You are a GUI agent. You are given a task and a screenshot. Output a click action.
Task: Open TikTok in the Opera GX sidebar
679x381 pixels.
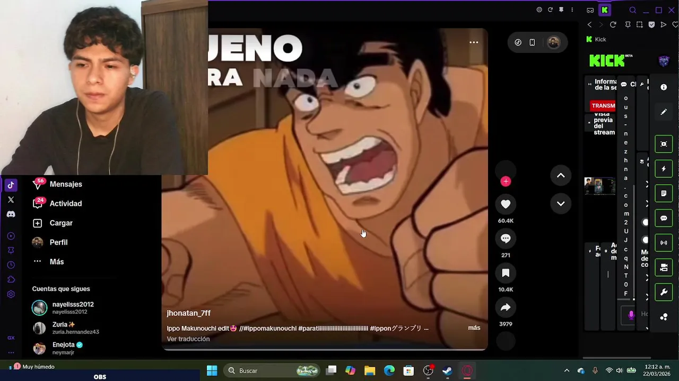(x=11, y=185)
